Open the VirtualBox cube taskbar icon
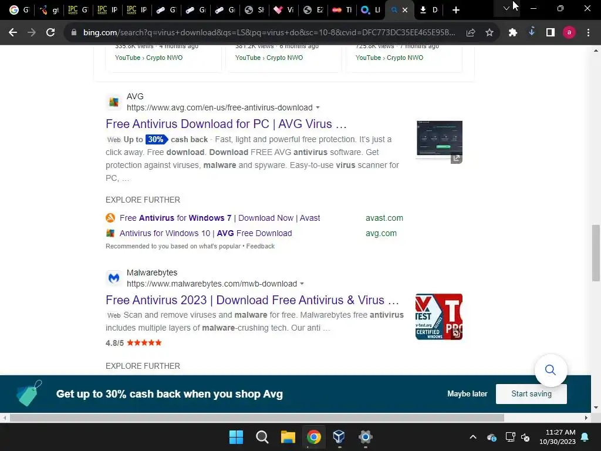The height and width of the screenshot is (451, 601). [339, 437]
